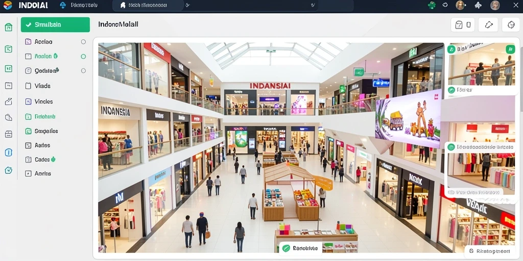Viewport: 523px width, 261px height.
Task: Open the Aarles sidebar item
Action: coord(55,145)
